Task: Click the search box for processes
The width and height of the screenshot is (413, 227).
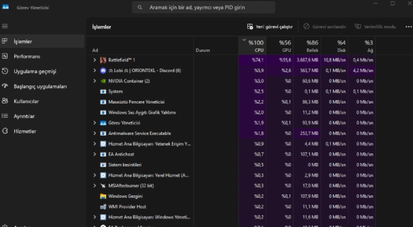Action: tap(203, 7)
